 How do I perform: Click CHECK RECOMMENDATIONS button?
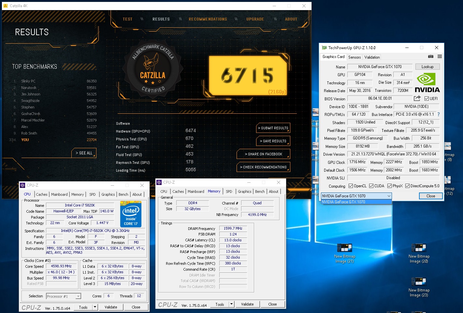click(x=263, y=167)
